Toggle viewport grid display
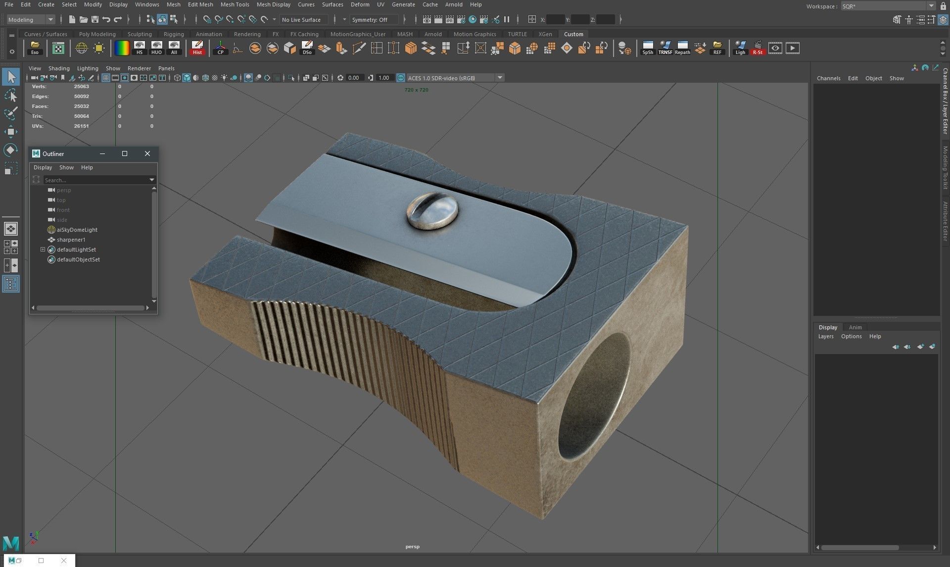 point(105,78)
